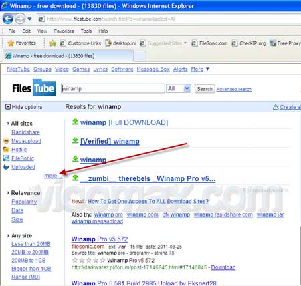
Task: Open Advanced search
Action: tap(234, 89)
